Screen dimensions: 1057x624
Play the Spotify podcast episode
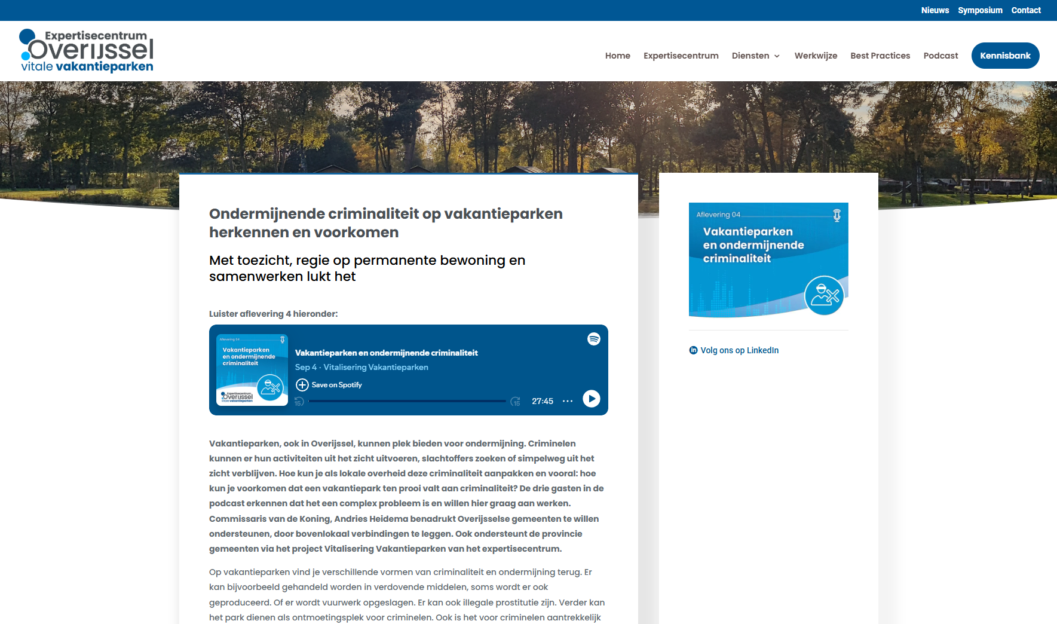pyautogui.click(x=591, y=399)
